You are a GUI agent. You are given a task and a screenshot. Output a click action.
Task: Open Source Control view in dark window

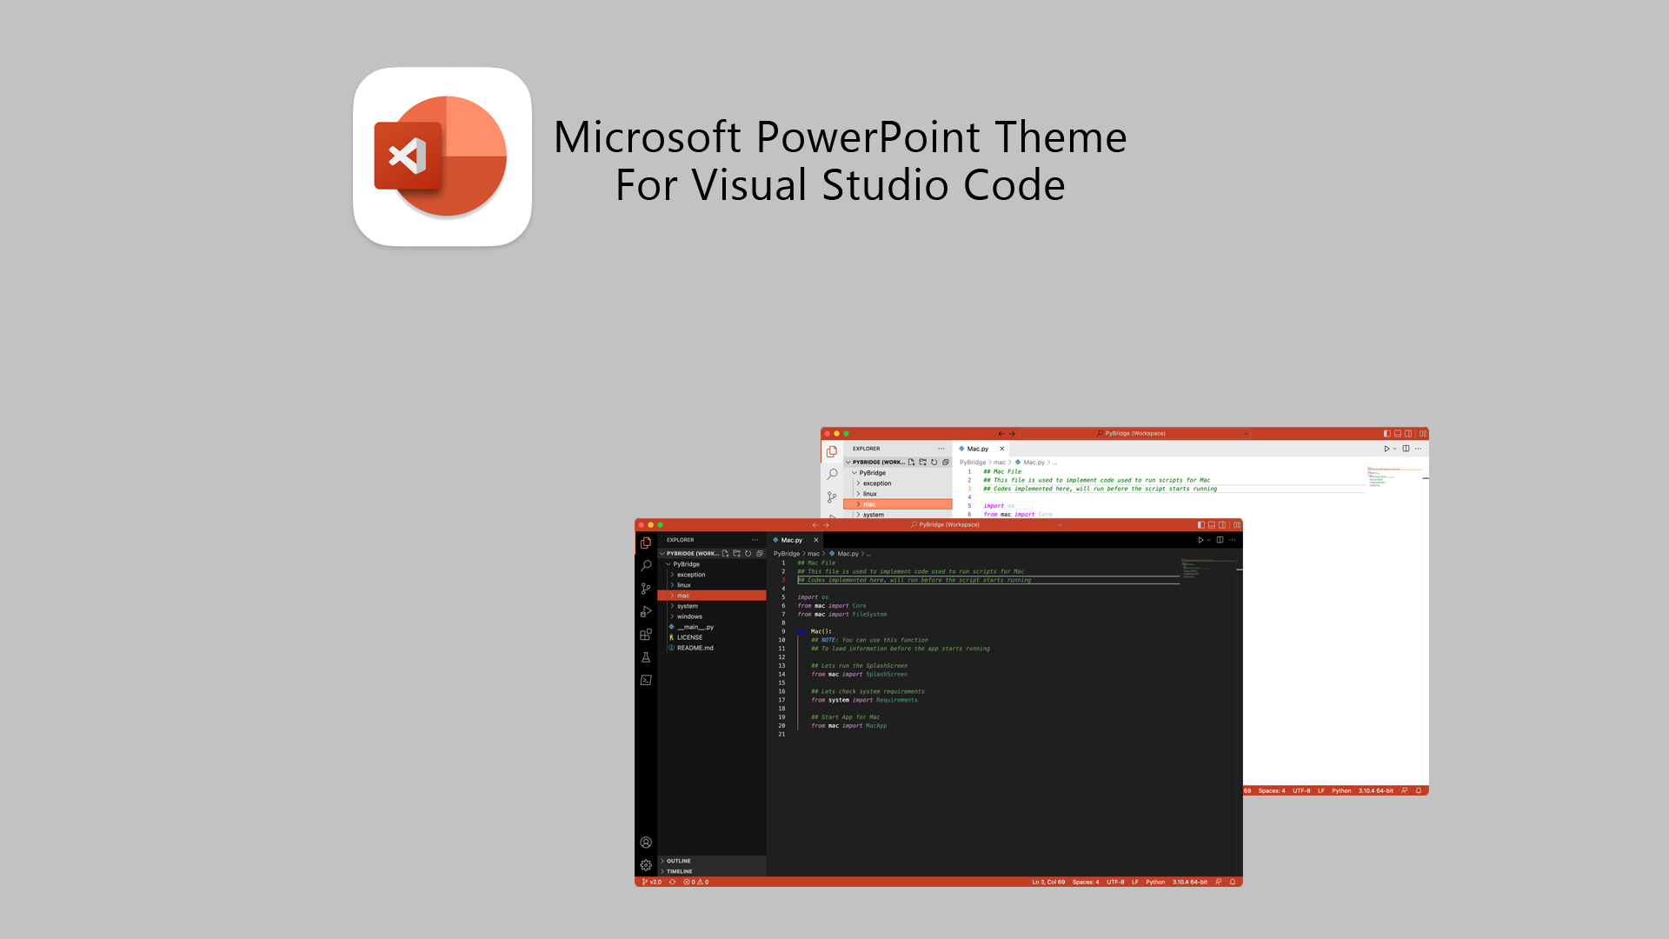[646, 589]
